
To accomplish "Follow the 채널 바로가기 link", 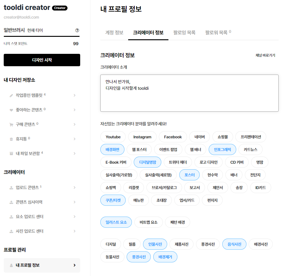I will click(x=265, y=55).
